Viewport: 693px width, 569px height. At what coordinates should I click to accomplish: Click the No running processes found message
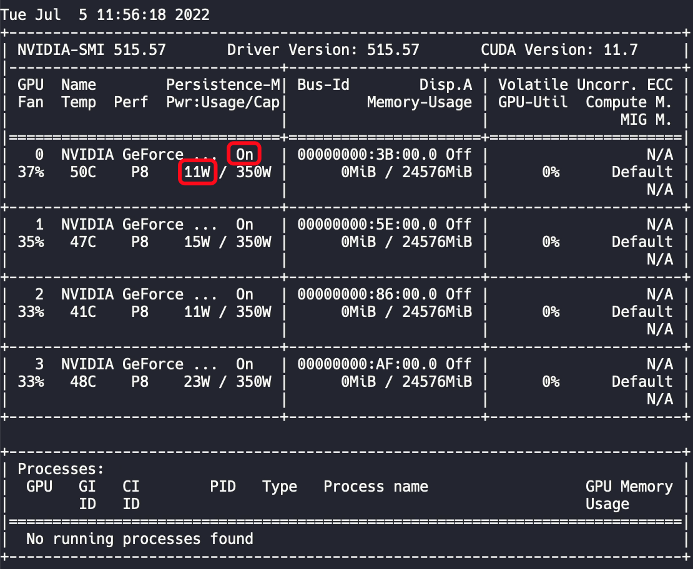pyautogui.click(x=140, y=539)
